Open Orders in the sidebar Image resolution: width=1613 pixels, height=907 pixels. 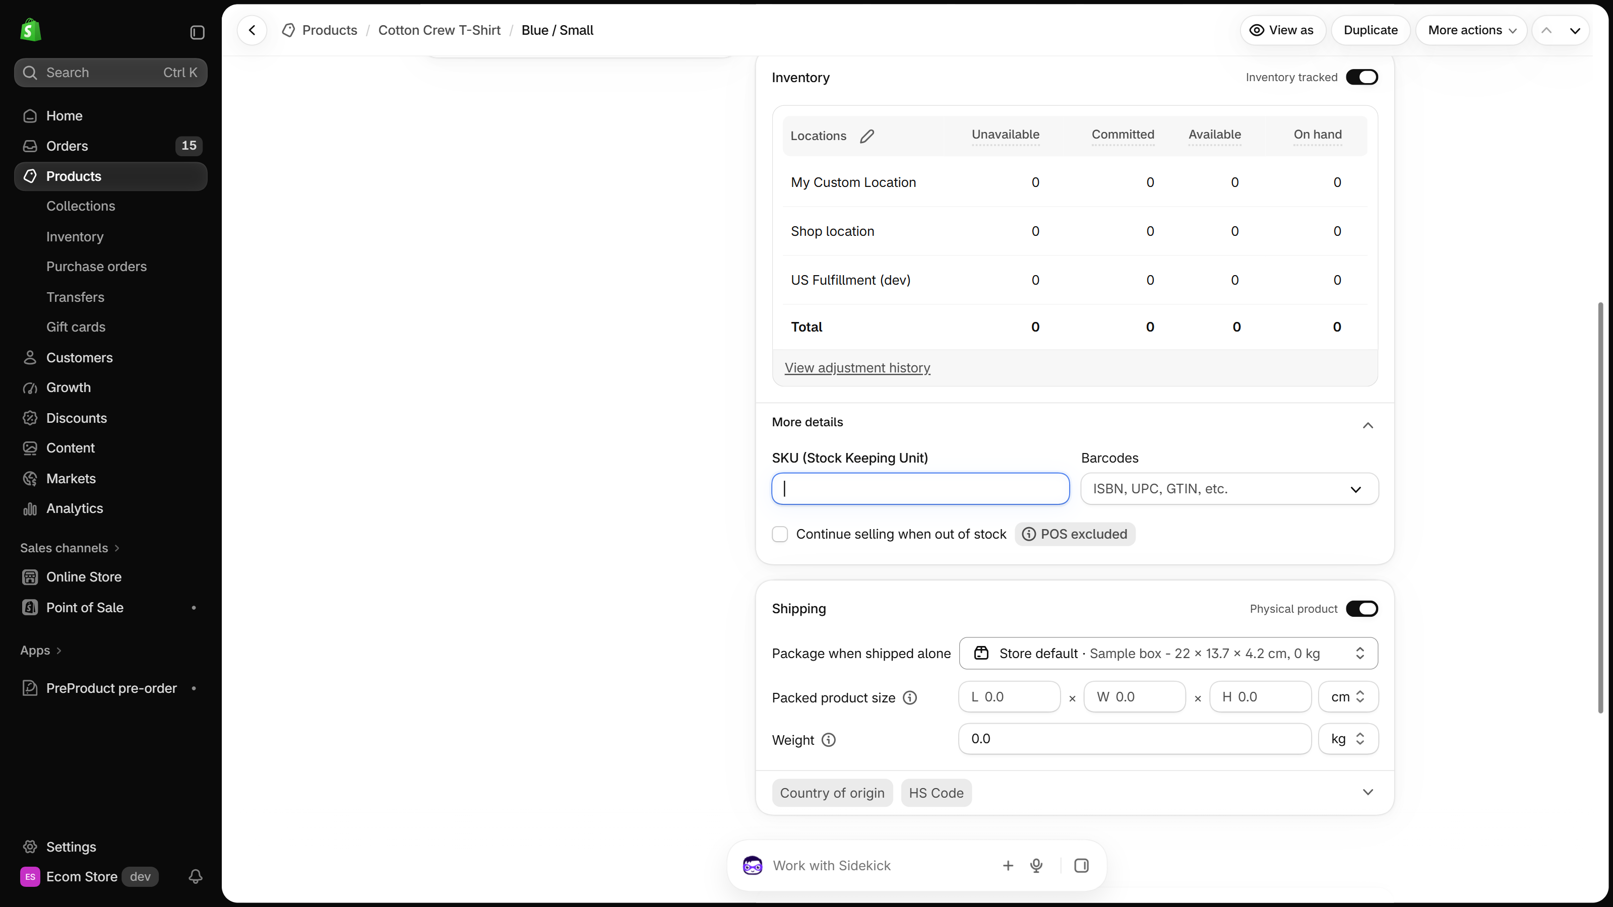[111, 146]
